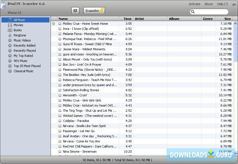The image size is (238, 164).
Task: Sort the list by Artist column
Action: 150,19
